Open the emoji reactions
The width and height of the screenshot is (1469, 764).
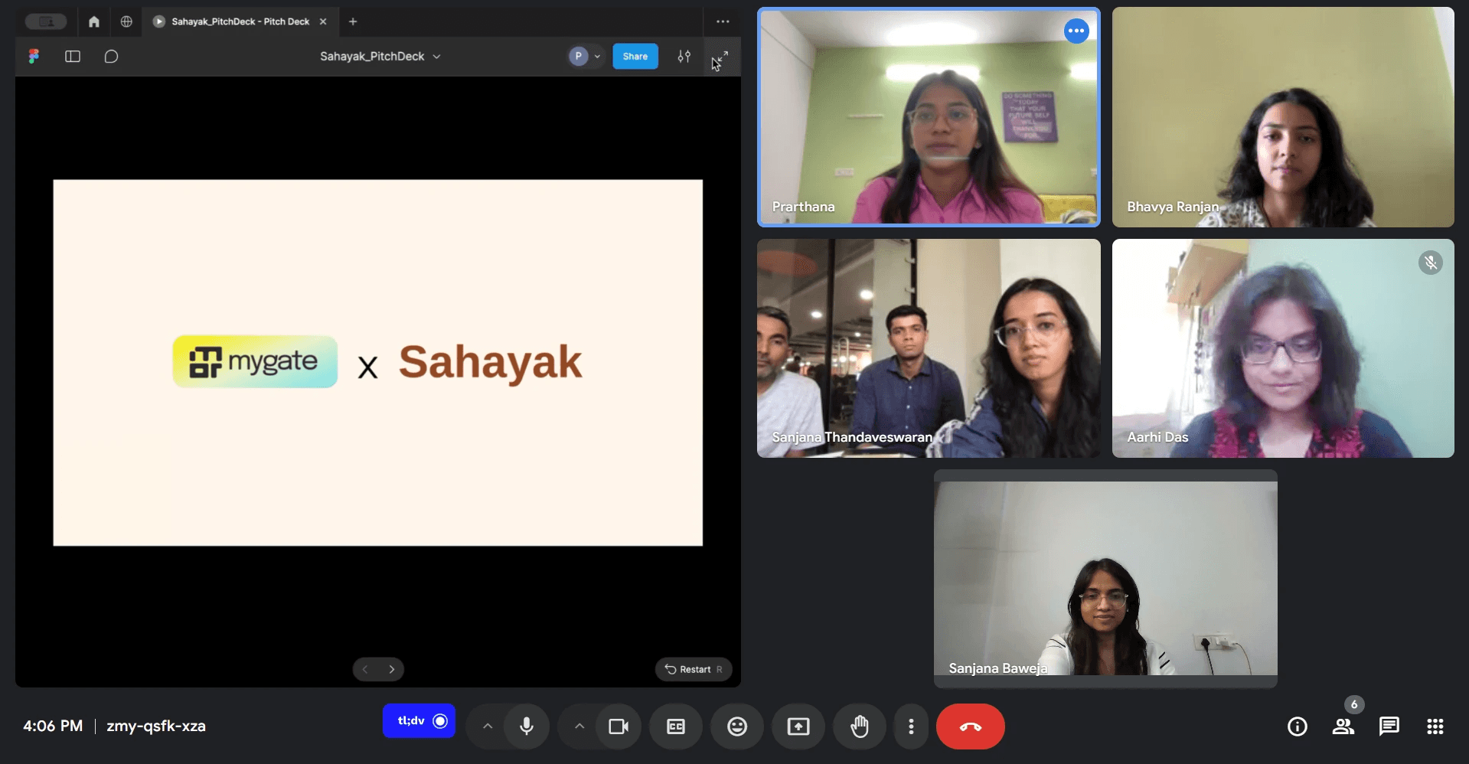tap(737, 726)
